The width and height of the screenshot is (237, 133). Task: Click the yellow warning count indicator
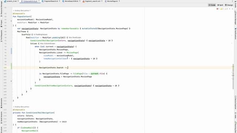[x=222, y=9]
